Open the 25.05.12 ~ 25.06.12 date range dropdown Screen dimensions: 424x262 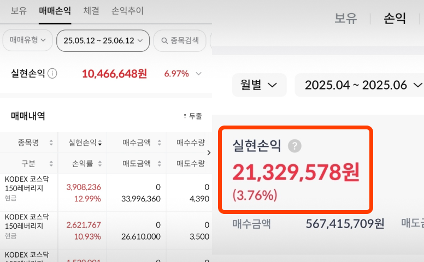103,40
